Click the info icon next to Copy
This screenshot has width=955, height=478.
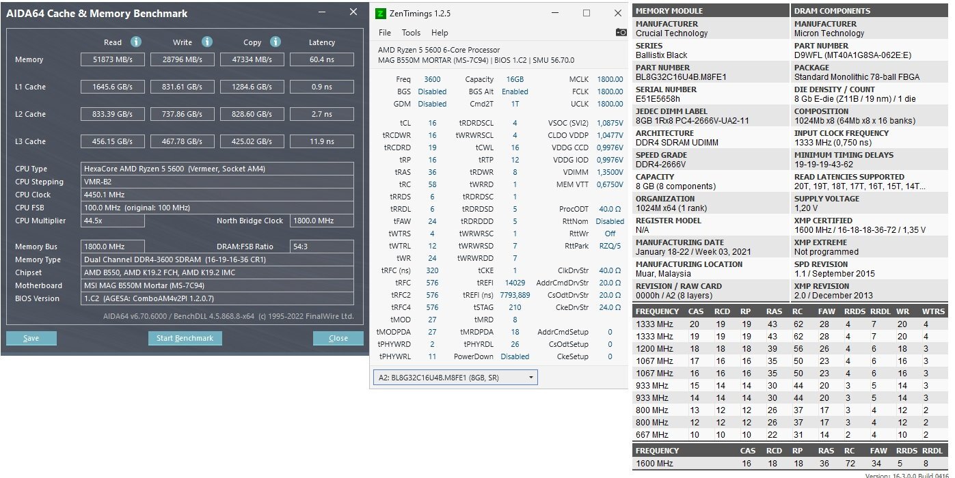275,42
